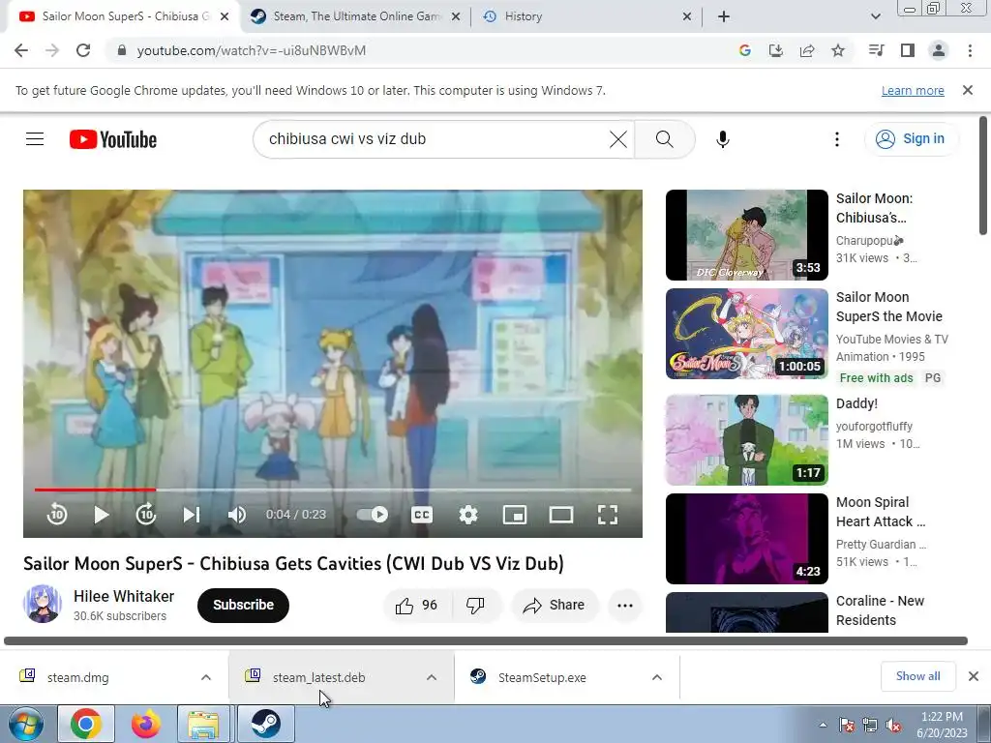Like the video
The image size is (991, 743).
[416, 606]
